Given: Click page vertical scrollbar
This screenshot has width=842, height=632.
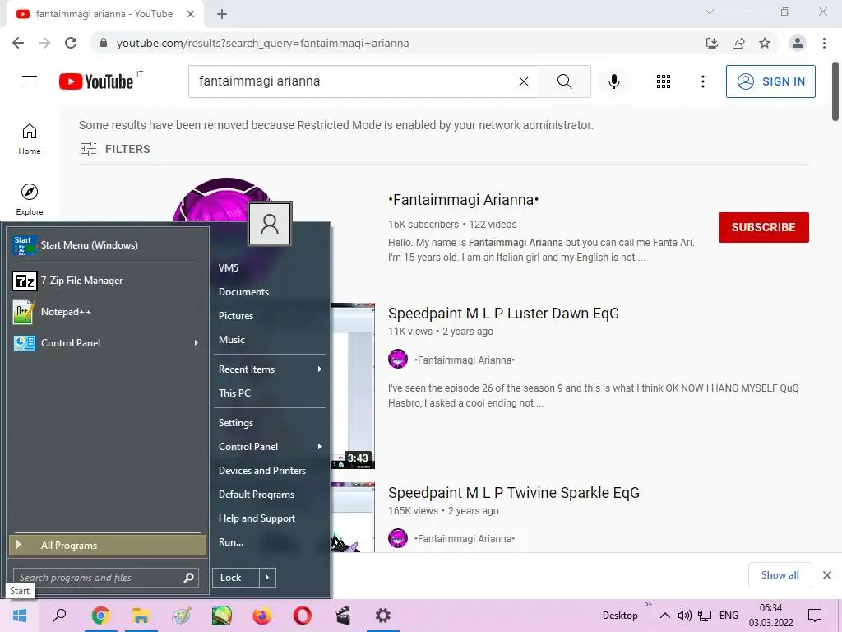Looking at the screenshot, I should [x=835, y=92].
